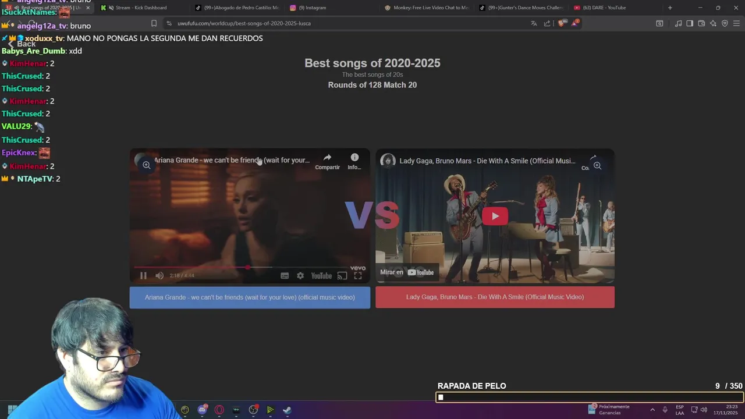
Task: Open Info button on left video
Action: 354,161
